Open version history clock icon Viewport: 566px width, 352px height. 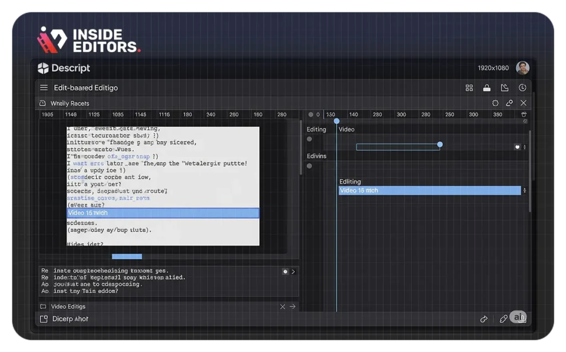522,88
